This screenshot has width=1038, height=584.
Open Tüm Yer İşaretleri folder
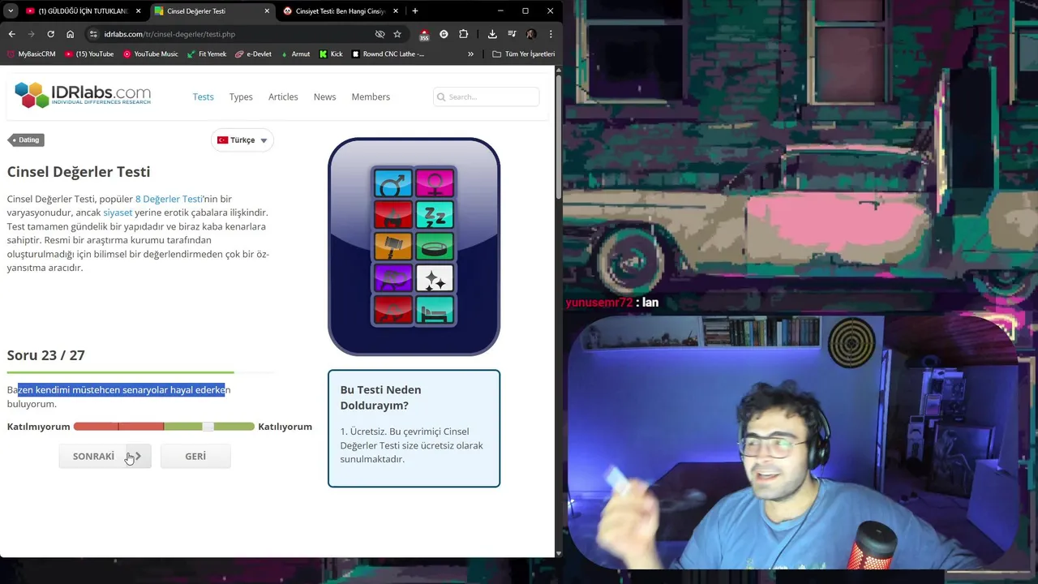(524, 54)
